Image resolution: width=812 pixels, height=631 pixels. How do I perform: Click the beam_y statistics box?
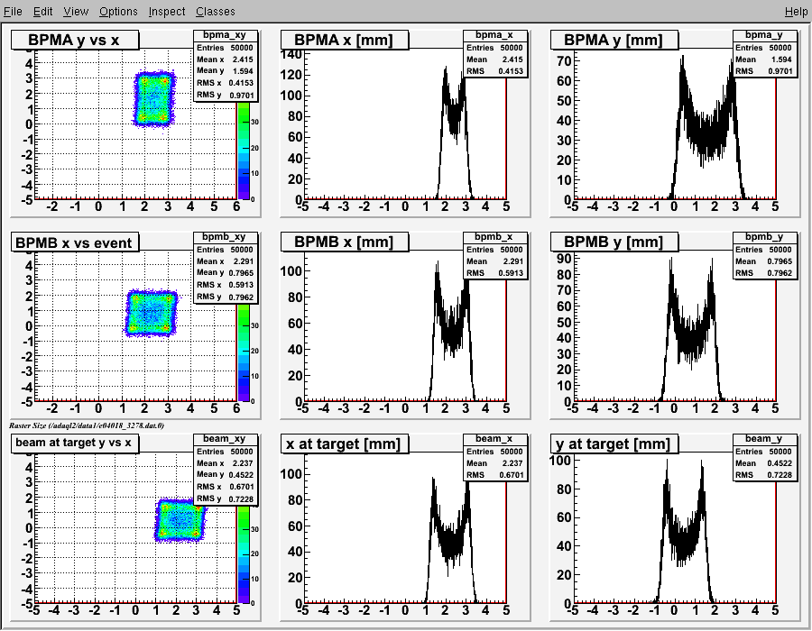(764, 458)
